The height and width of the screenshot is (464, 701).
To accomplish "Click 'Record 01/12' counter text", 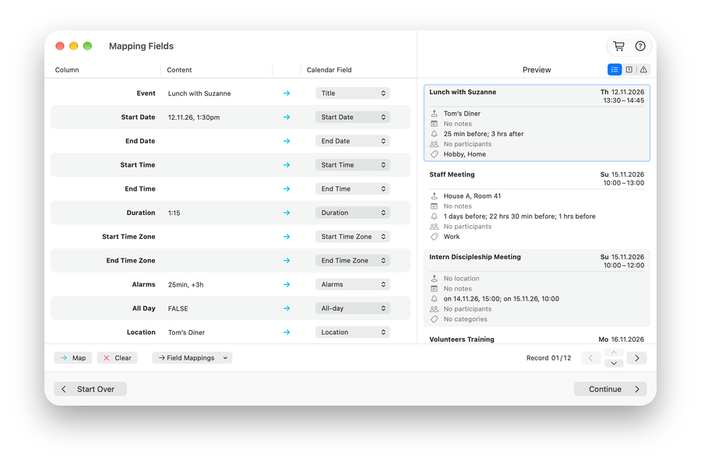I will pos(548,358).
